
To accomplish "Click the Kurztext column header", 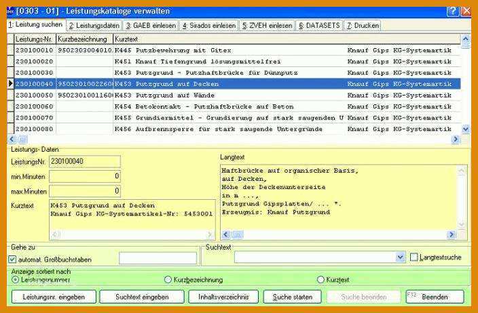I will (287, 39).
